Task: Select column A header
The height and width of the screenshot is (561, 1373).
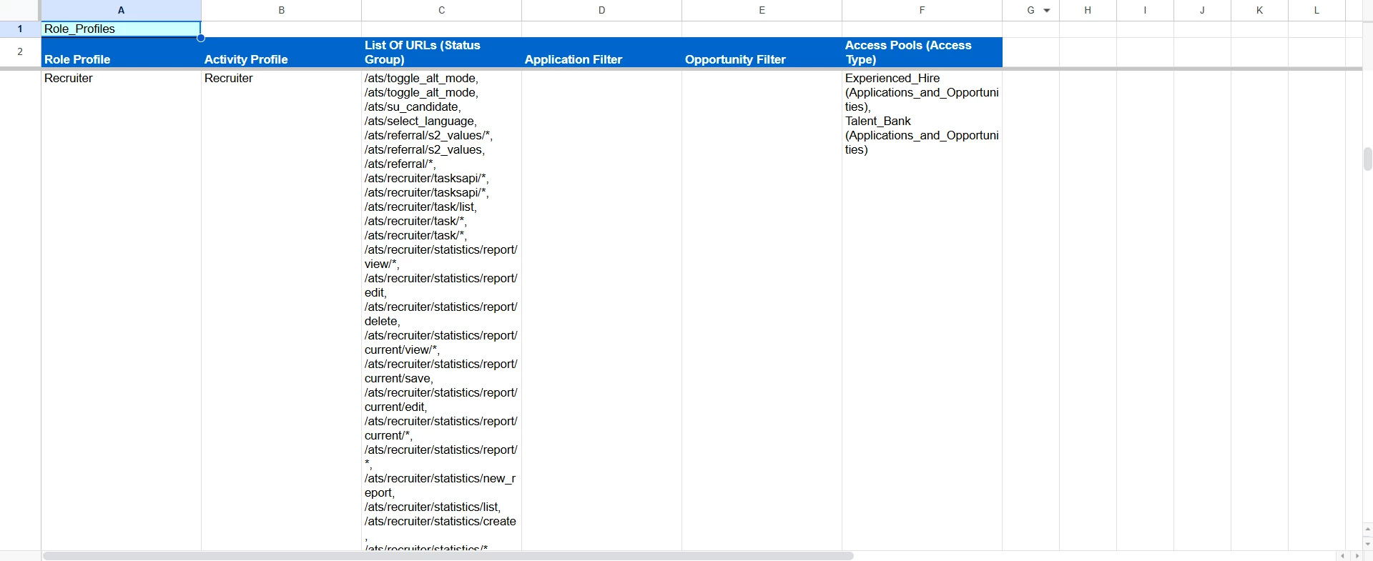Action: (121, 11)
